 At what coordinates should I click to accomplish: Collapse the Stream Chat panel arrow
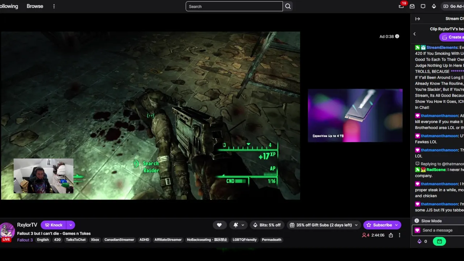coord(418,19)
